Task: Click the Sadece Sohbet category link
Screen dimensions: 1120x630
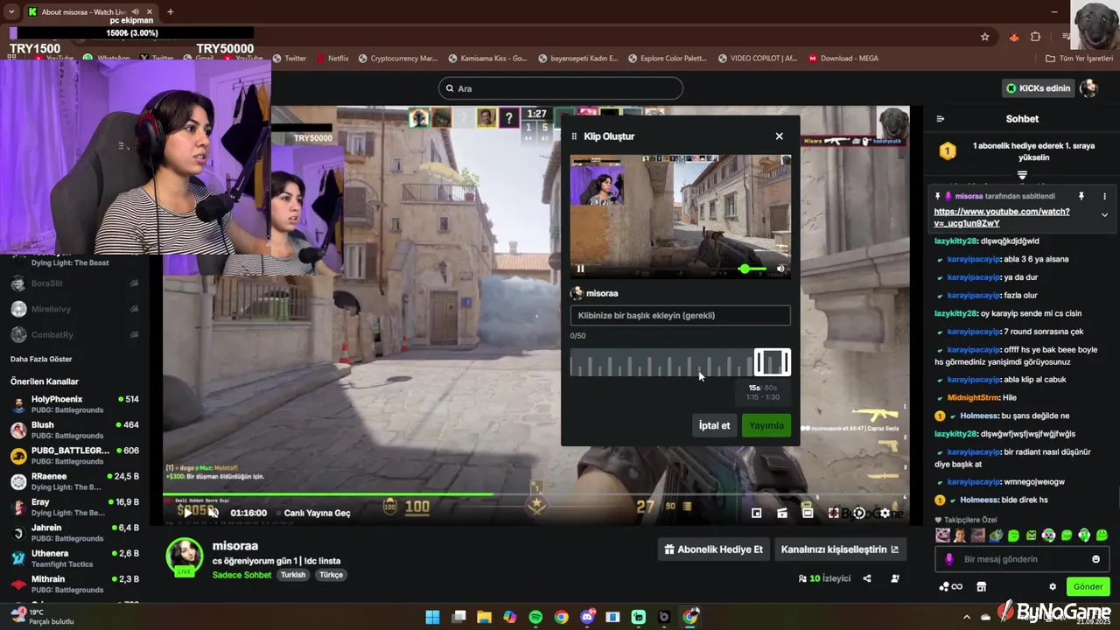Action: point(241,575)
